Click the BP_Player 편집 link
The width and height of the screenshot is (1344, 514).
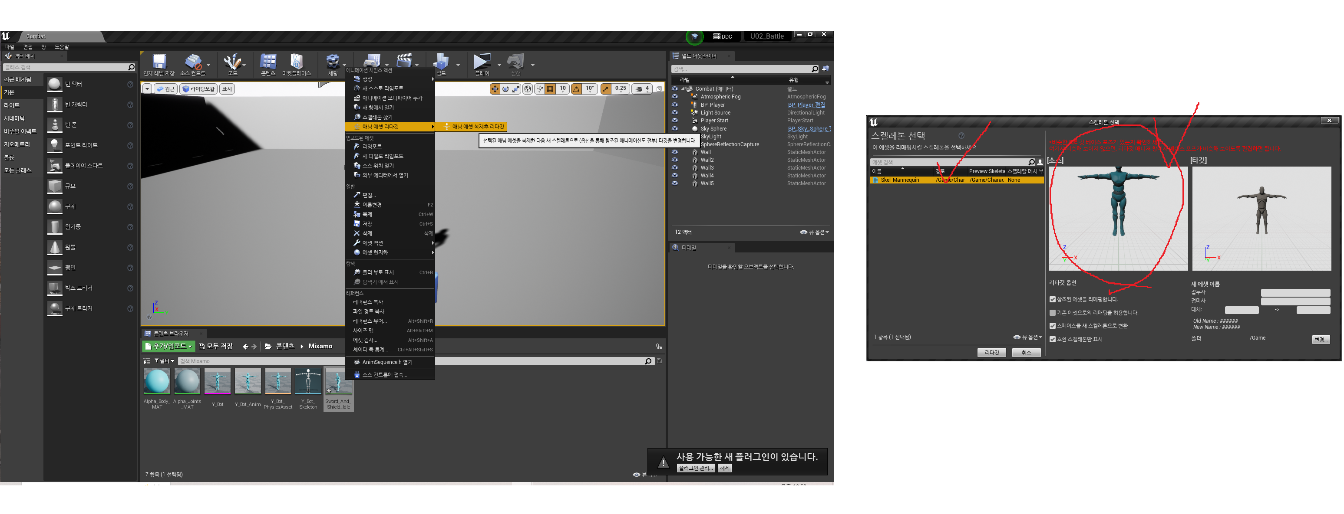(806, 105)
